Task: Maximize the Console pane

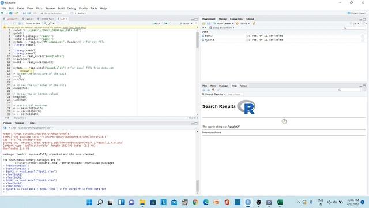Action: [x=196, y=123]
